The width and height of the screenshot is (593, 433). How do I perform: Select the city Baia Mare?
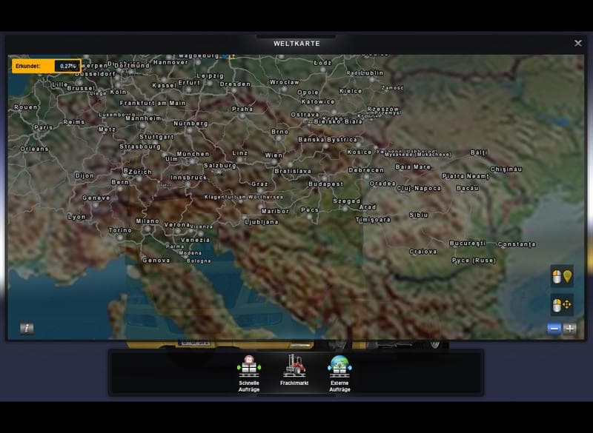click(413, 167)
